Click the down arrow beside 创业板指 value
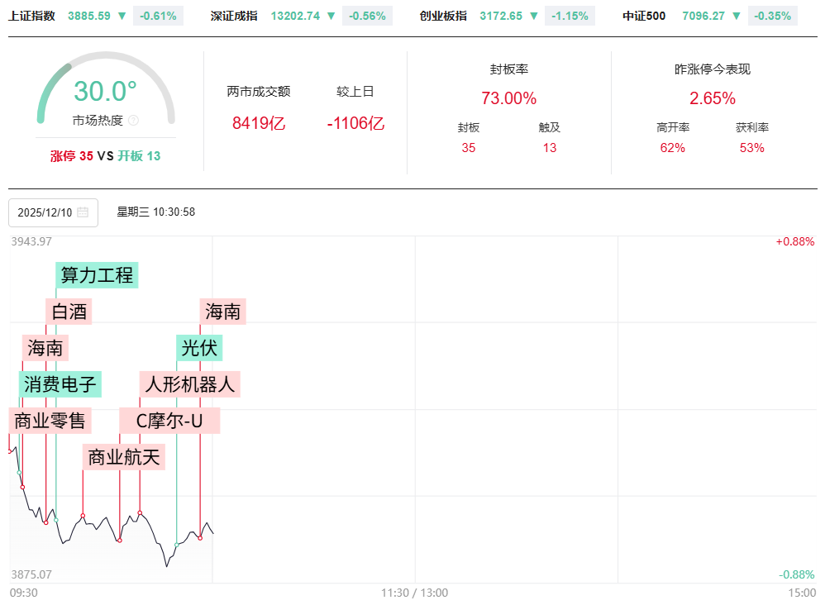 click(532, 16)
